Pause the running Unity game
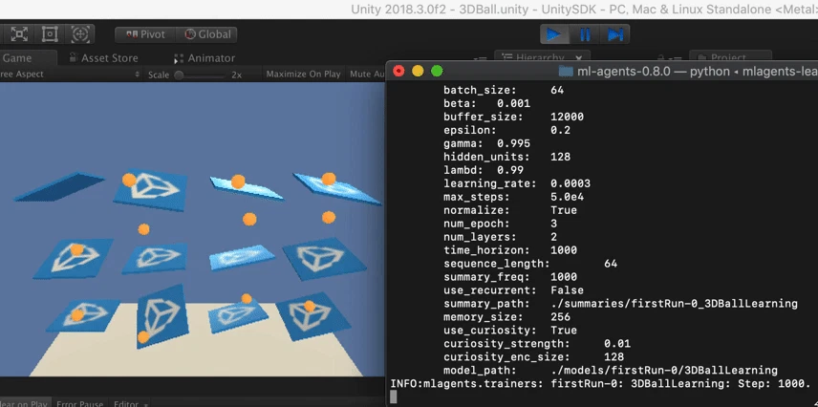Image resolution: width=818 pixels, height=407 pixels. [x=585, y=34]
